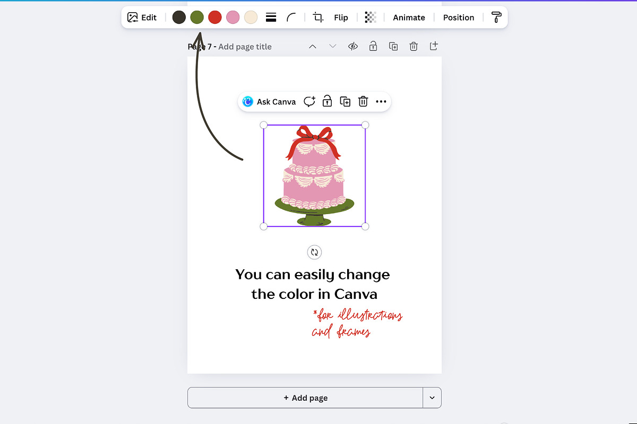Open the transparency checkerboard control
The height and width of the screenshot is (424, 637).
coord(371,17)
